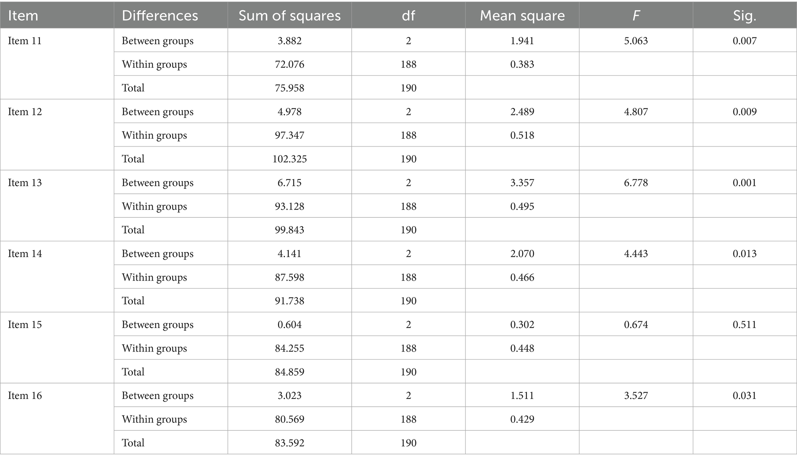Select the df column header
Viewport: 797px width, 461px height.
coord(408,15)
